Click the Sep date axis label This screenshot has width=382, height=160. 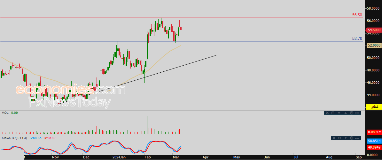(359, 157)
